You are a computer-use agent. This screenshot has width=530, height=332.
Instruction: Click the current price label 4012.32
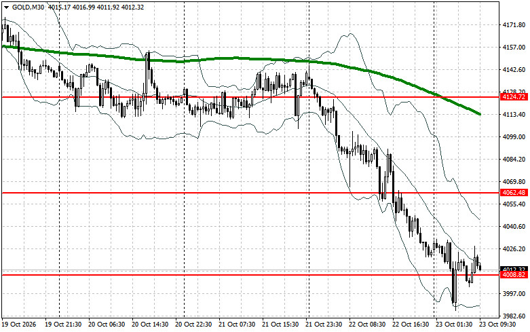514,269
